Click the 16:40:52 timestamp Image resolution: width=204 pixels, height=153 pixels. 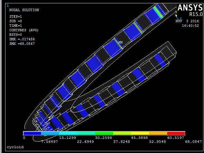pyautogui.click(x=190, y=26)
